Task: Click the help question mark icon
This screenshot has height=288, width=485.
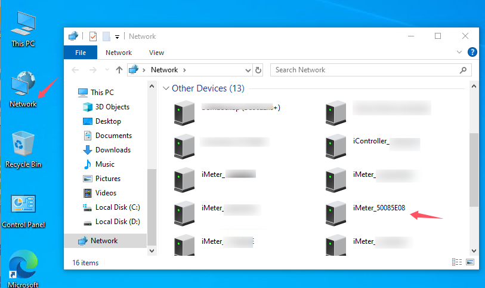Action: [x=472, y=53]
